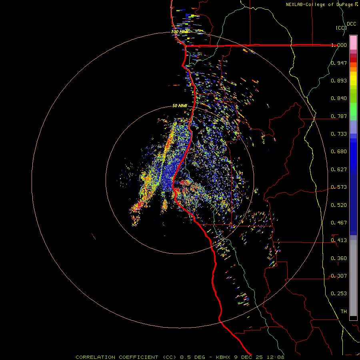Click the 0.413 color scale value
Screen dimensions: 360x360
click(339, 240)
